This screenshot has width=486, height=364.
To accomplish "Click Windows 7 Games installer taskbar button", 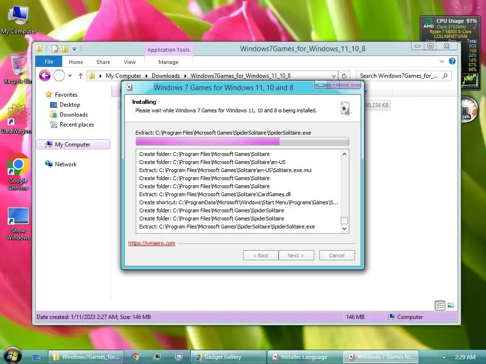I will click(x=381, y=357).
